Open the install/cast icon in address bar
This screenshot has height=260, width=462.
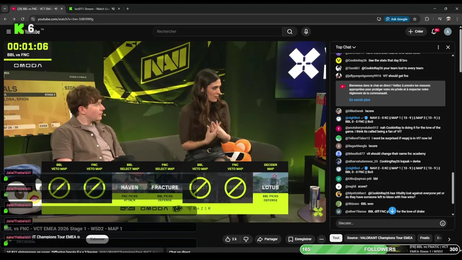click(379, 19)
